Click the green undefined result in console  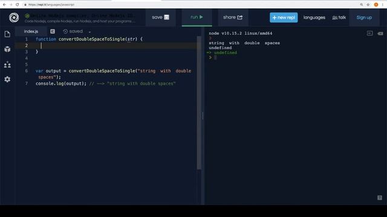click(225, 52)
